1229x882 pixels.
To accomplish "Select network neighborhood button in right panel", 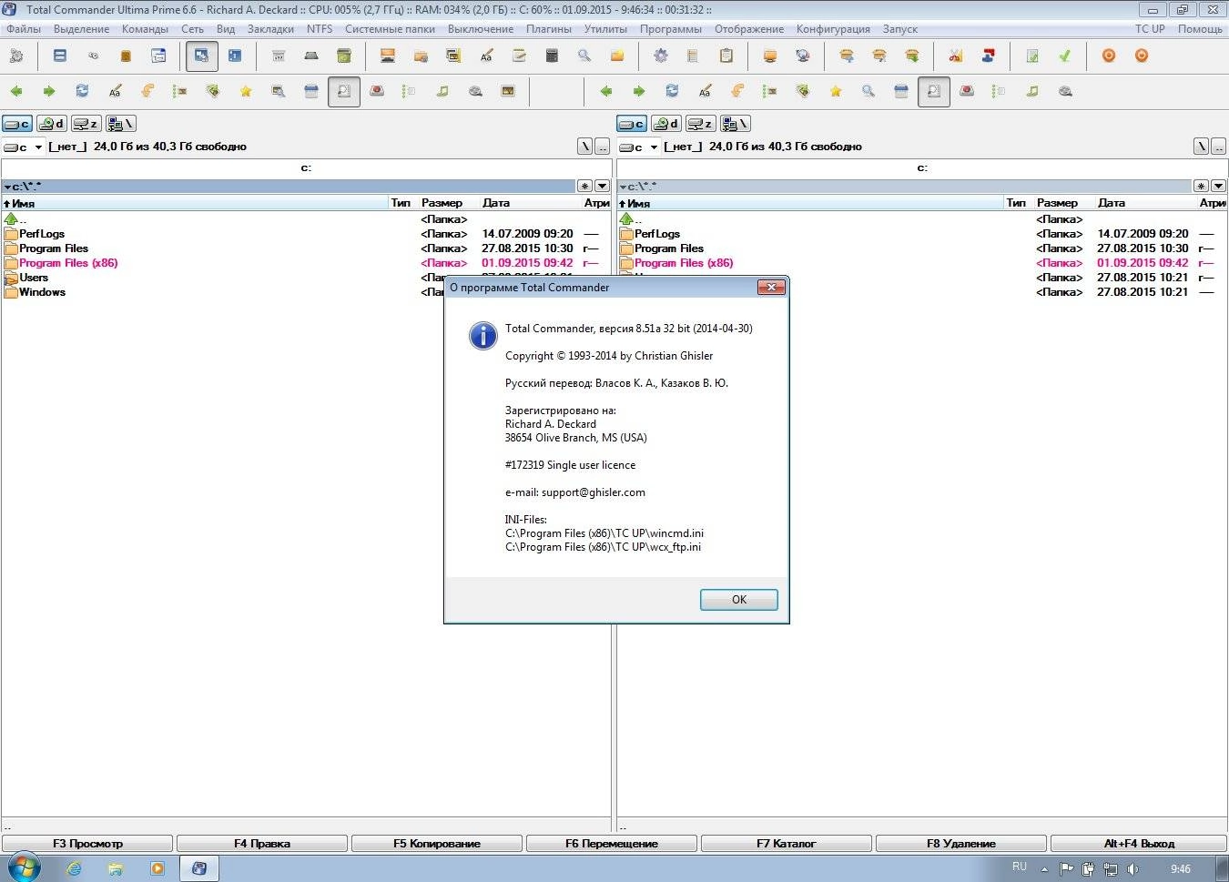I will 736,124.
